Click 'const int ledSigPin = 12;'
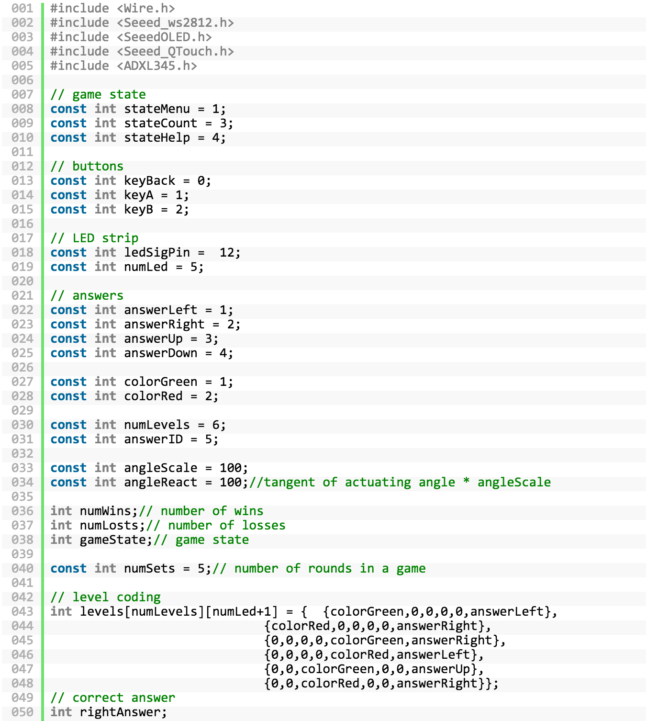647x721 pixels. click(146, 252)
